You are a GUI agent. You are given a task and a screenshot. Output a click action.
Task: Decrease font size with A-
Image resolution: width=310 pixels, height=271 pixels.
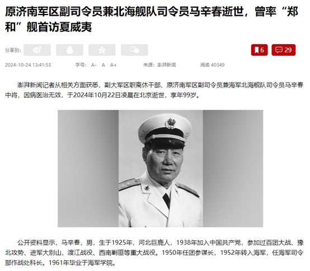coord(93,65)
